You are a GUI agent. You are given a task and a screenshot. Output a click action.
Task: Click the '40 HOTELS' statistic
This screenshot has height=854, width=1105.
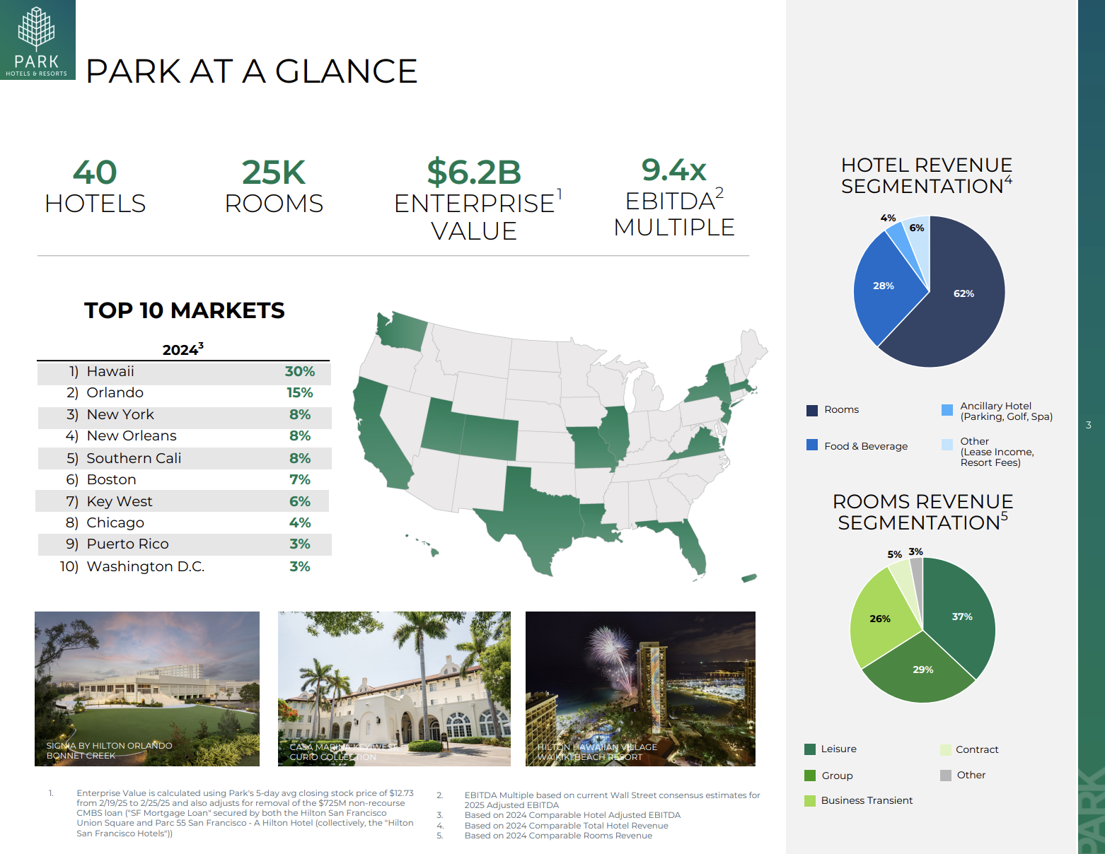point(96,186)
